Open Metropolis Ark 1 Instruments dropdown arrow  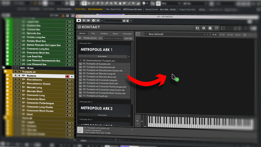pos(129,57)
